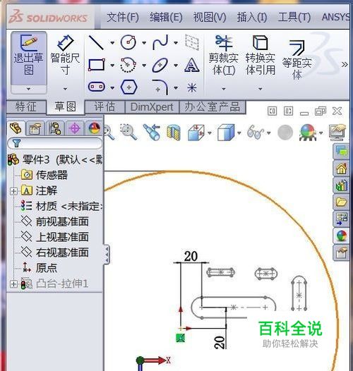
Task: Click the View Settings monitor icon
Action: tap(337, 132)
